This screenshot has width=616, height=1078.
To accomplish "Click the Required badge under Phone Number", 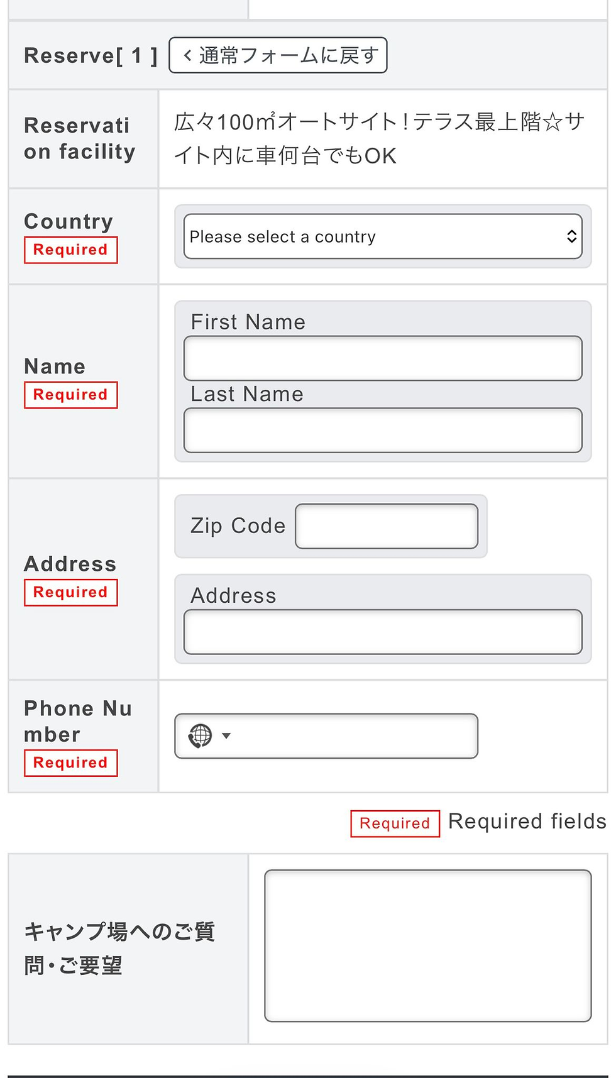I will 71,763.
